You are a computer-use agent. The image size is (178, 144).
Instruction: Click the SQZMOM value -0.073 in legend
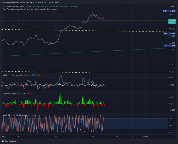[x=30, y=94]
